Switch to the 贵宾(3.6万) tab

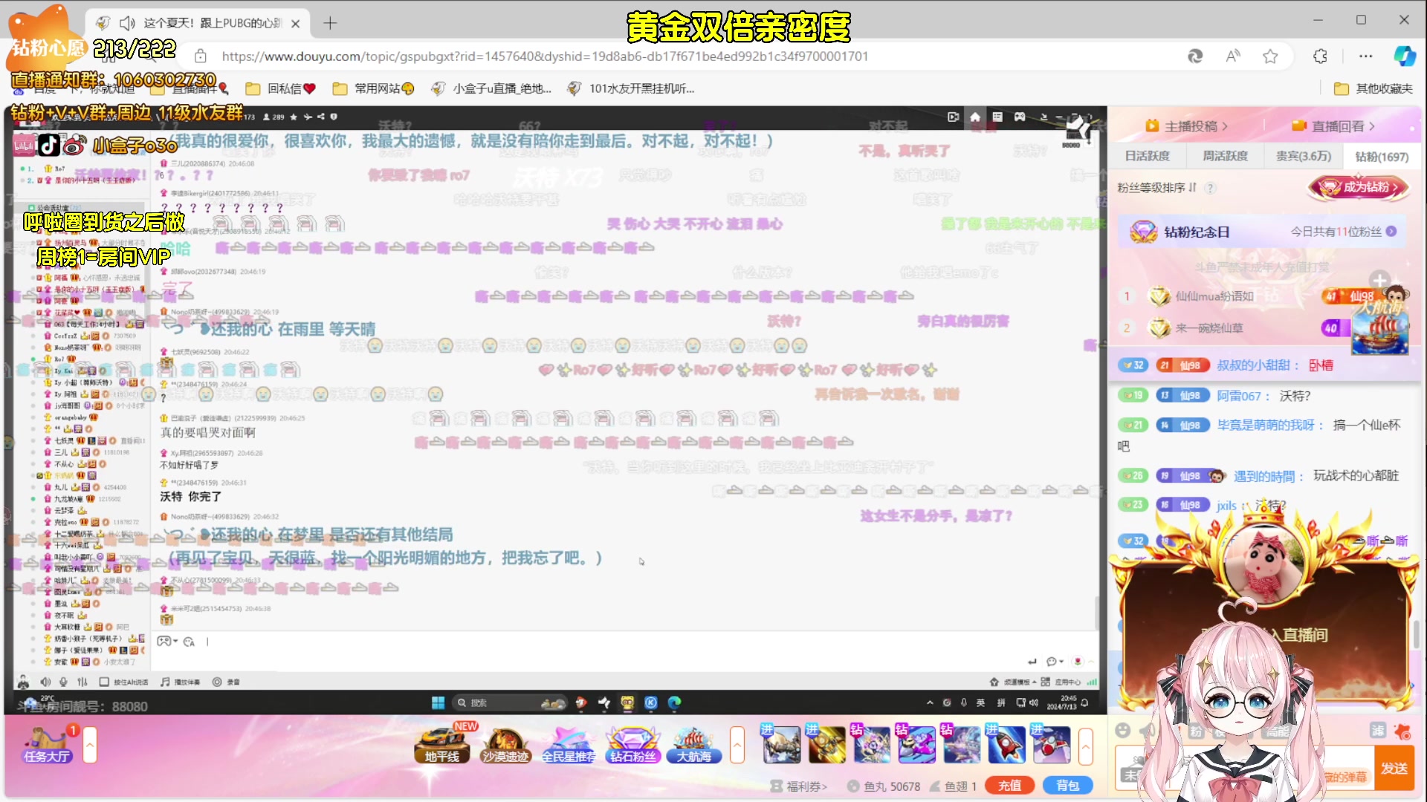(x=1303, y=156)
